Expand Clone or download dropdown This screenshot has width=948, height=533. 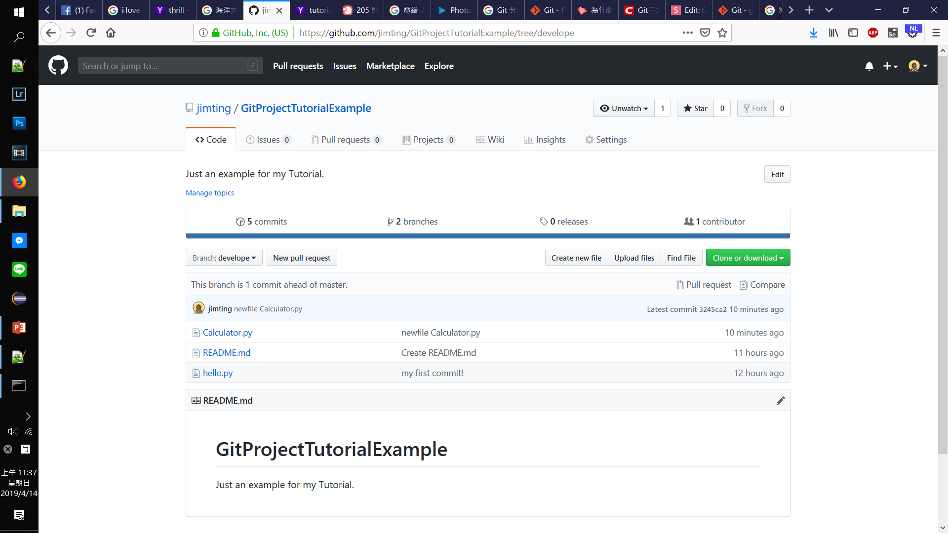click(x=748, y=258)
